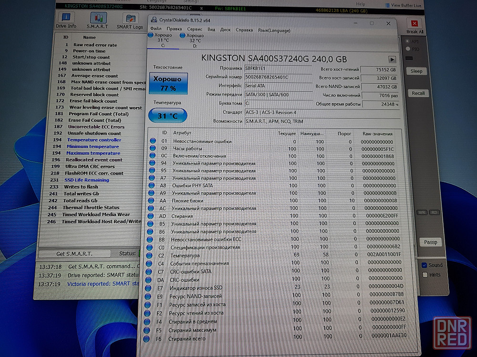The width and height of the screenshot is (477, 357).
Task: Click status circle for Невосстановимые ошибки ECC row
Action: coord(150,239)
